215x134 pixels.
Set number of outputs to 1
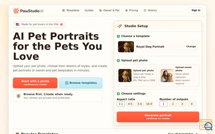tap(163, 104)
